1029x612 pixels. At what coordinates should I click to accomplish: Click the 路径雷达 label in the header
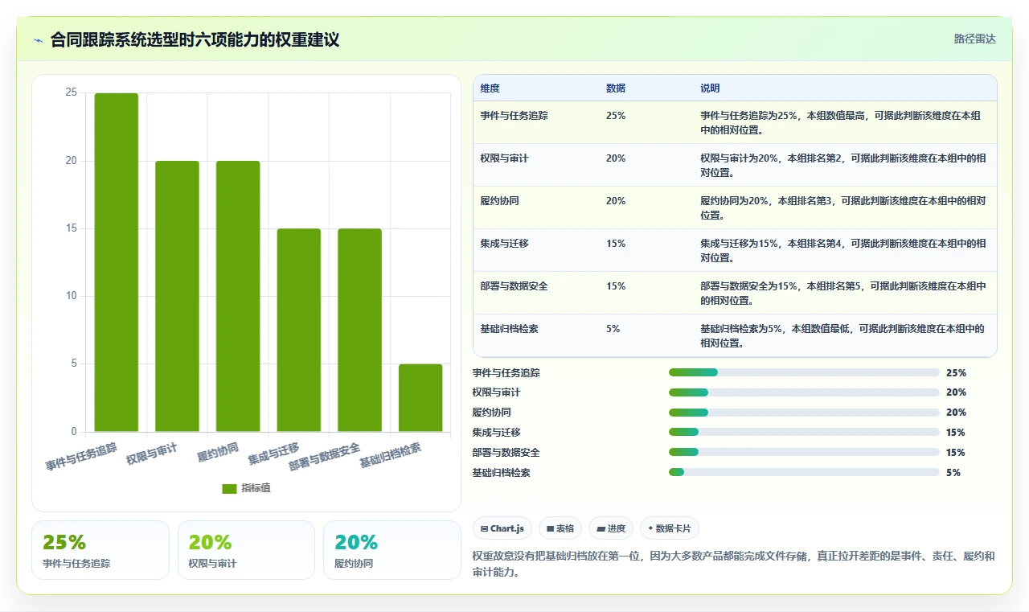(974, 39)
